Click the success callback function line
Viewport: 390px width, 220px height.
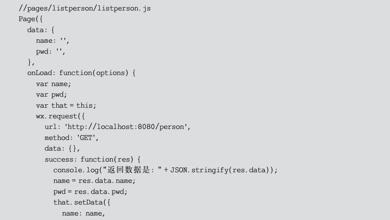(93, 159)
